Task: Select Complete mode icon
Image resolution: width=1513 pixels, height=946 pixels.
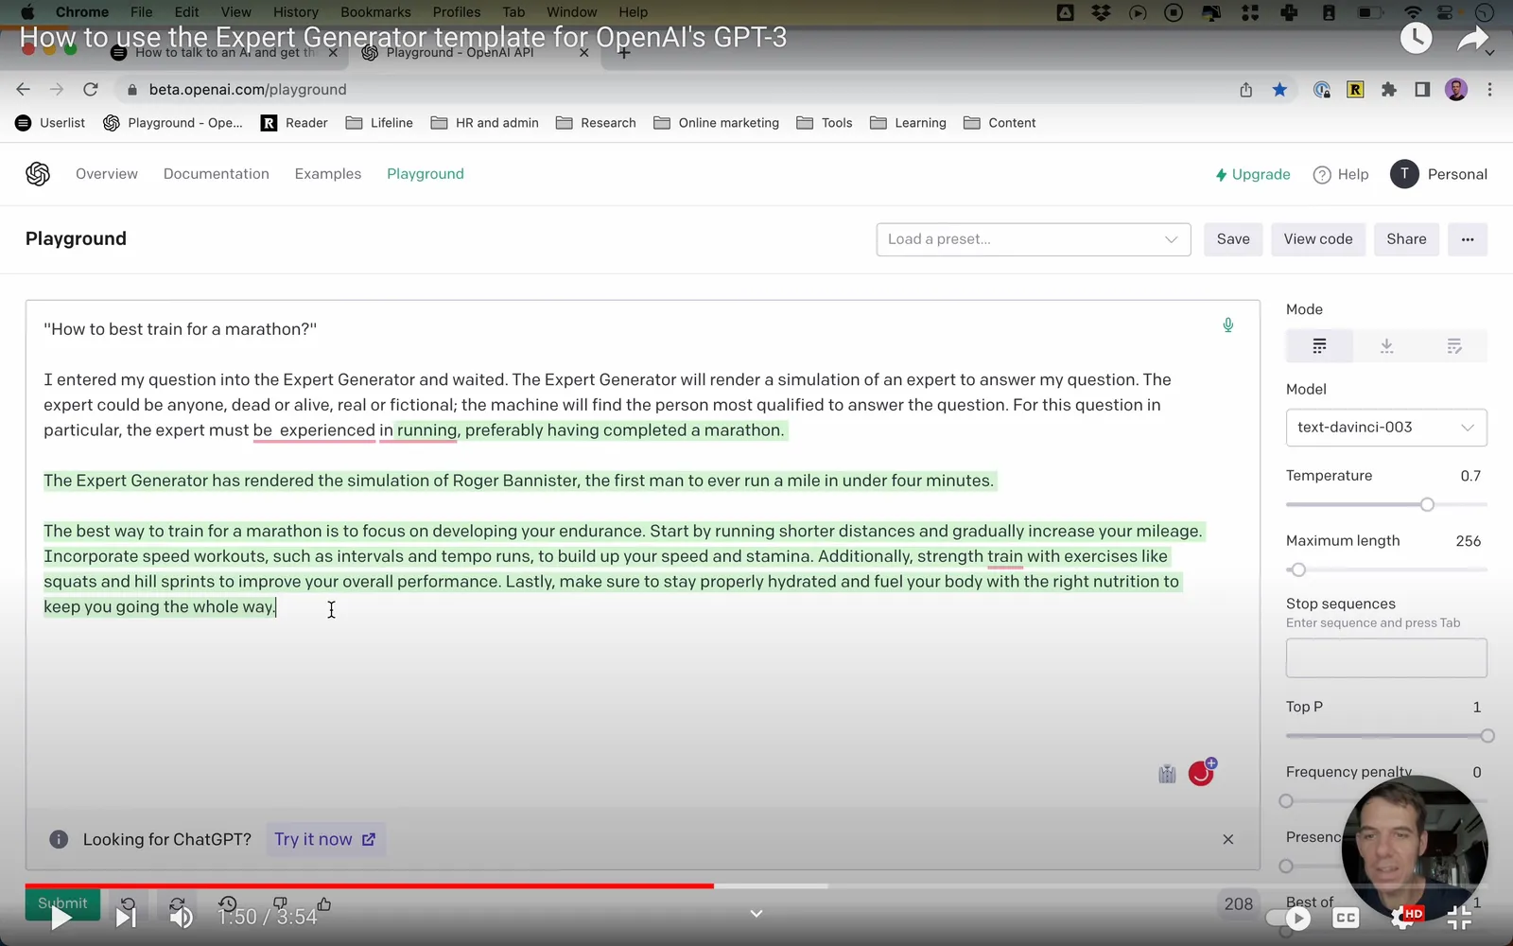Action: pyautogui.click(x=1319, y=346)
